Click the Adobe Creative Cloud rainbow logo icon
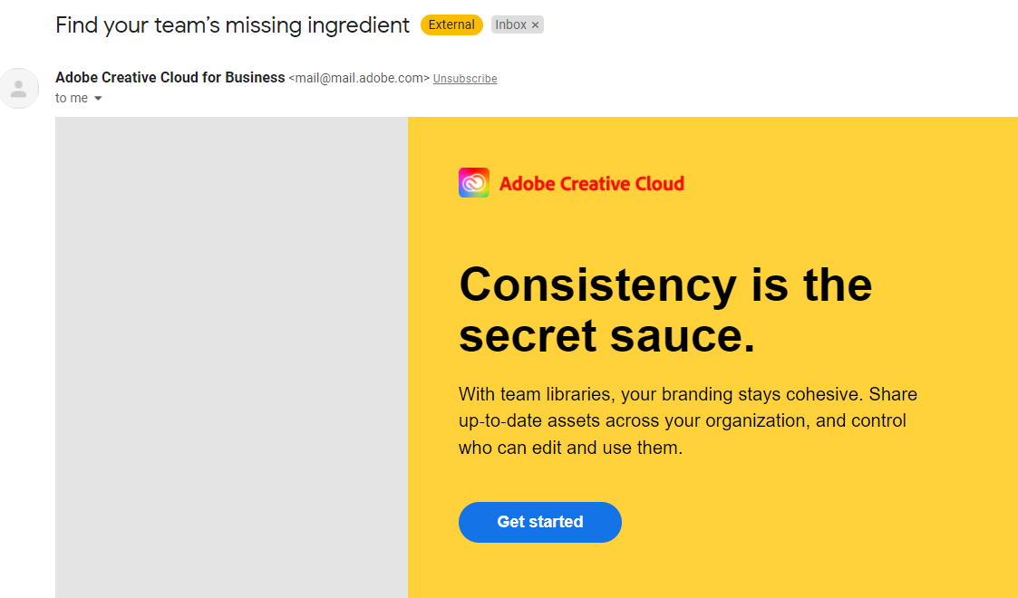This screenshot has height=598, width=1018. tap(474, 183)
